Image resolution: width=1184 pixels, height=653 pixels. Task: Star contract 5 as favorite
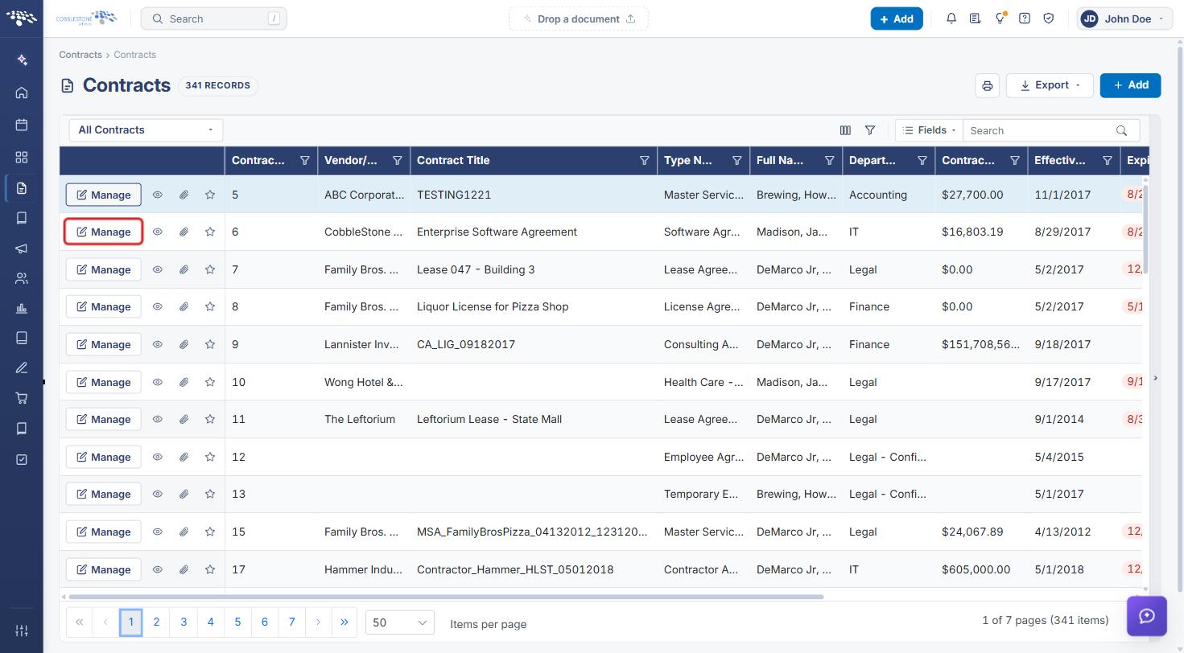tap(210, 195)
